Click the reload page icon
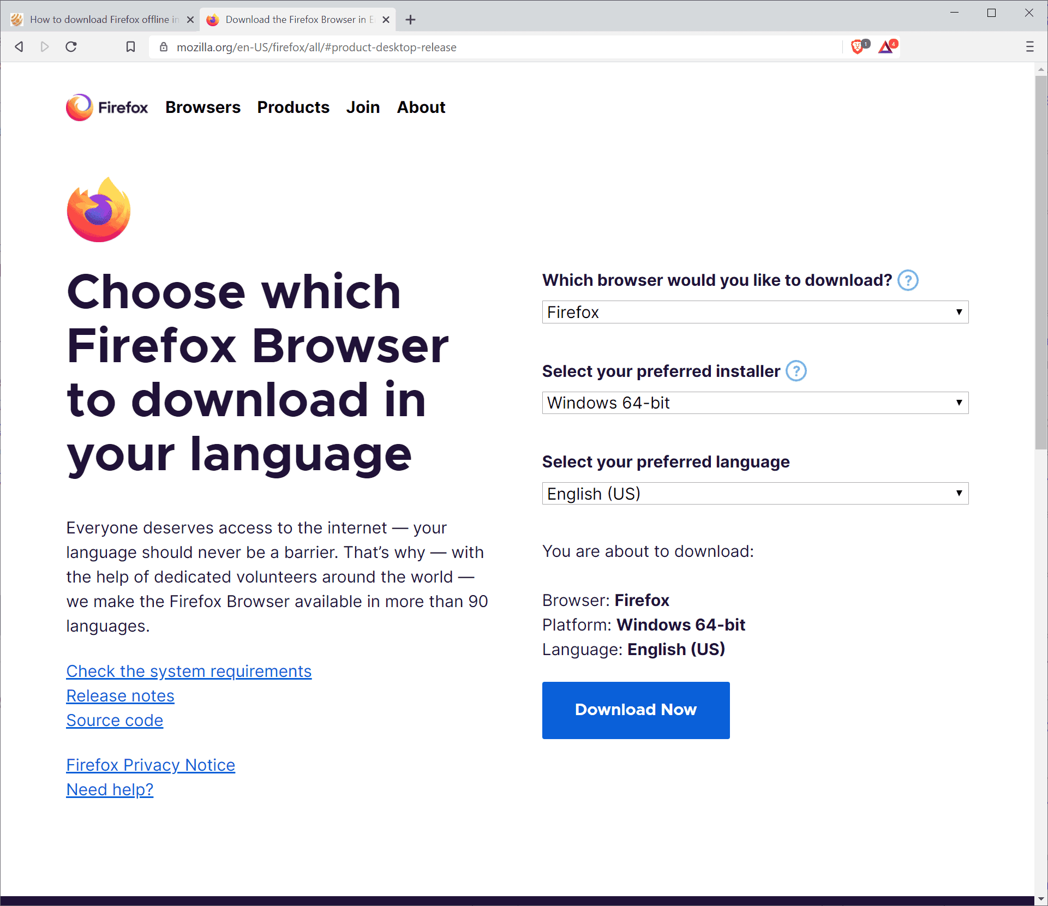The height and width of the screenshot is (906, 1048). click(73, 47)
